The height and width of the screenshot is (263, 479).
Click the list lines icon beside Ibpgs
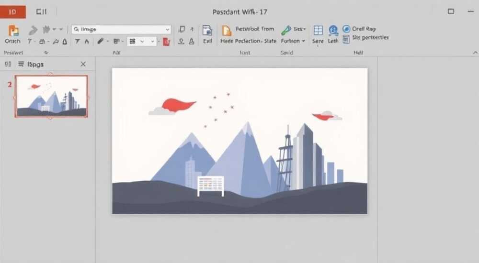tap(21, 64)
